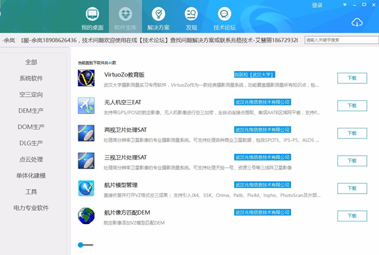Click the blue slider handle at bottom

[81, 244]
